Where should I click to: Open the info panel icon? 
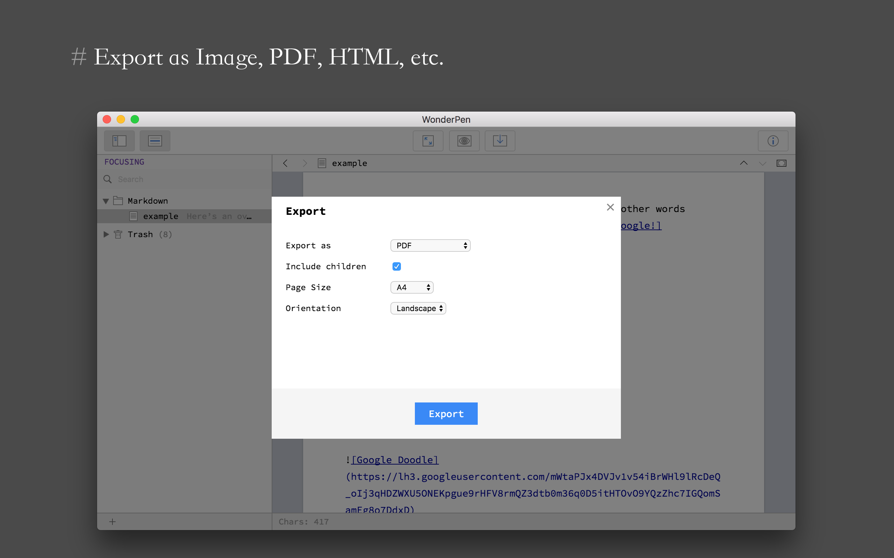pos(773,141)
